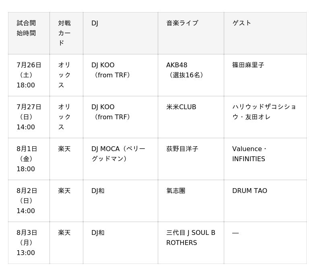Click the 音楽ライブ column header
This screenshot has width=322, height=276.
pos(182,23)
